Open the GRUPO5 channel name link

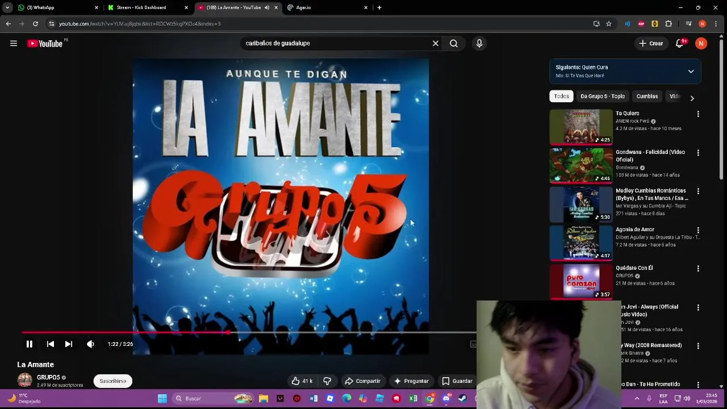click(x=48, y=377)
